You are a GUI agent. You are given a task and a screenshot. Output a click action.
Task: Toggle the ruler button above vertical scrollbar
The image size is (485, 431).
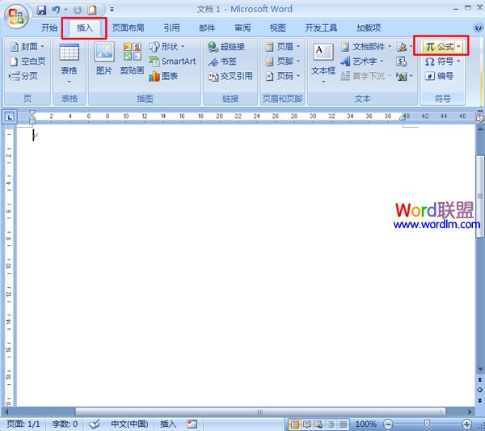pyautogui.click(x=479, y=117)
